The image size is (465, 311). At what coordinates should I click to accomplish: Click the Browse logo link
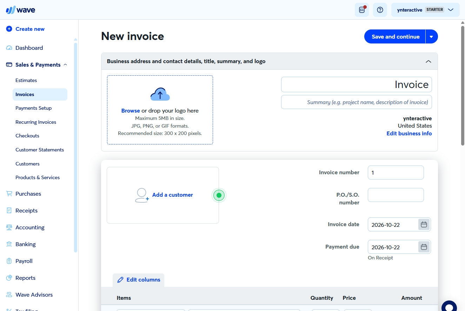131,111
